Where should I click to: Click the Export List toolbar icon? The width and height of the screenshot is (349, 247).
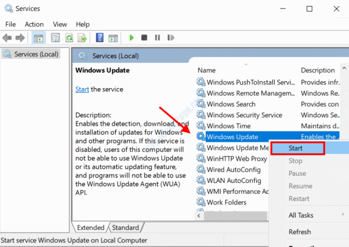82,38
